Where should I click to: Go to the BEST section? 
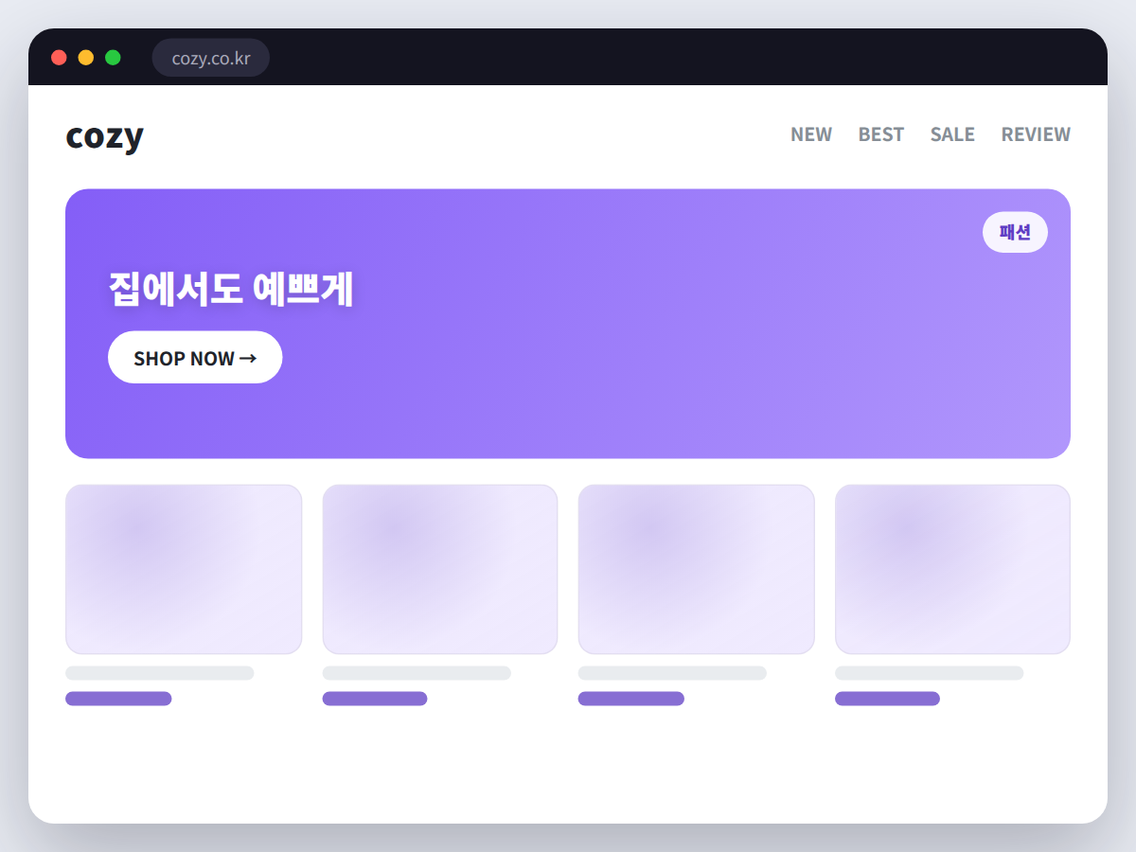point(881,134)
